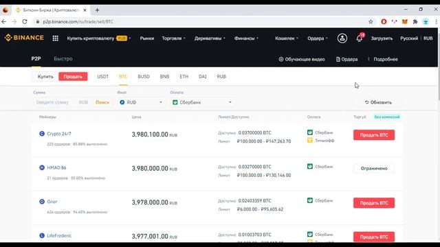440x247 pixels.
Task: Click the MetaMask fox extension icon
Action: pyautogui.click(x=405, y=21)
